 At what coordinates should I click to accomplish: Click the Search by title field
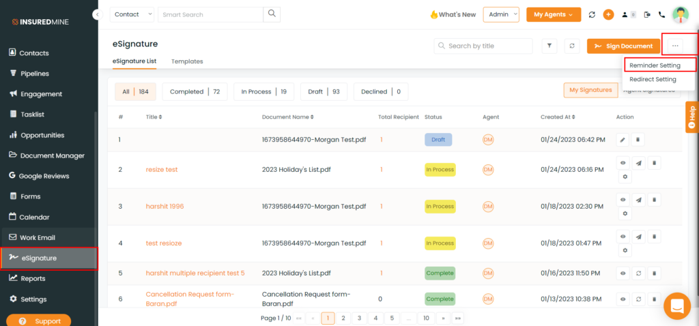click(483, 46)
